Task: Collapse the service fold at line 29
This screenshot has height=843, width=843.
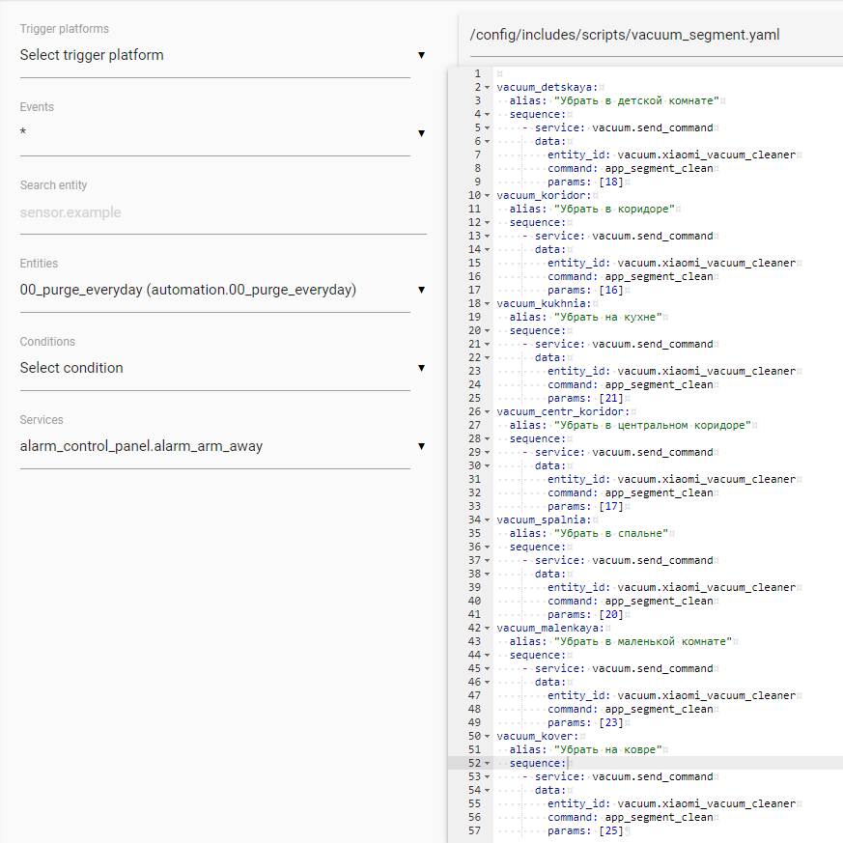Action: (x=487, y=452)
